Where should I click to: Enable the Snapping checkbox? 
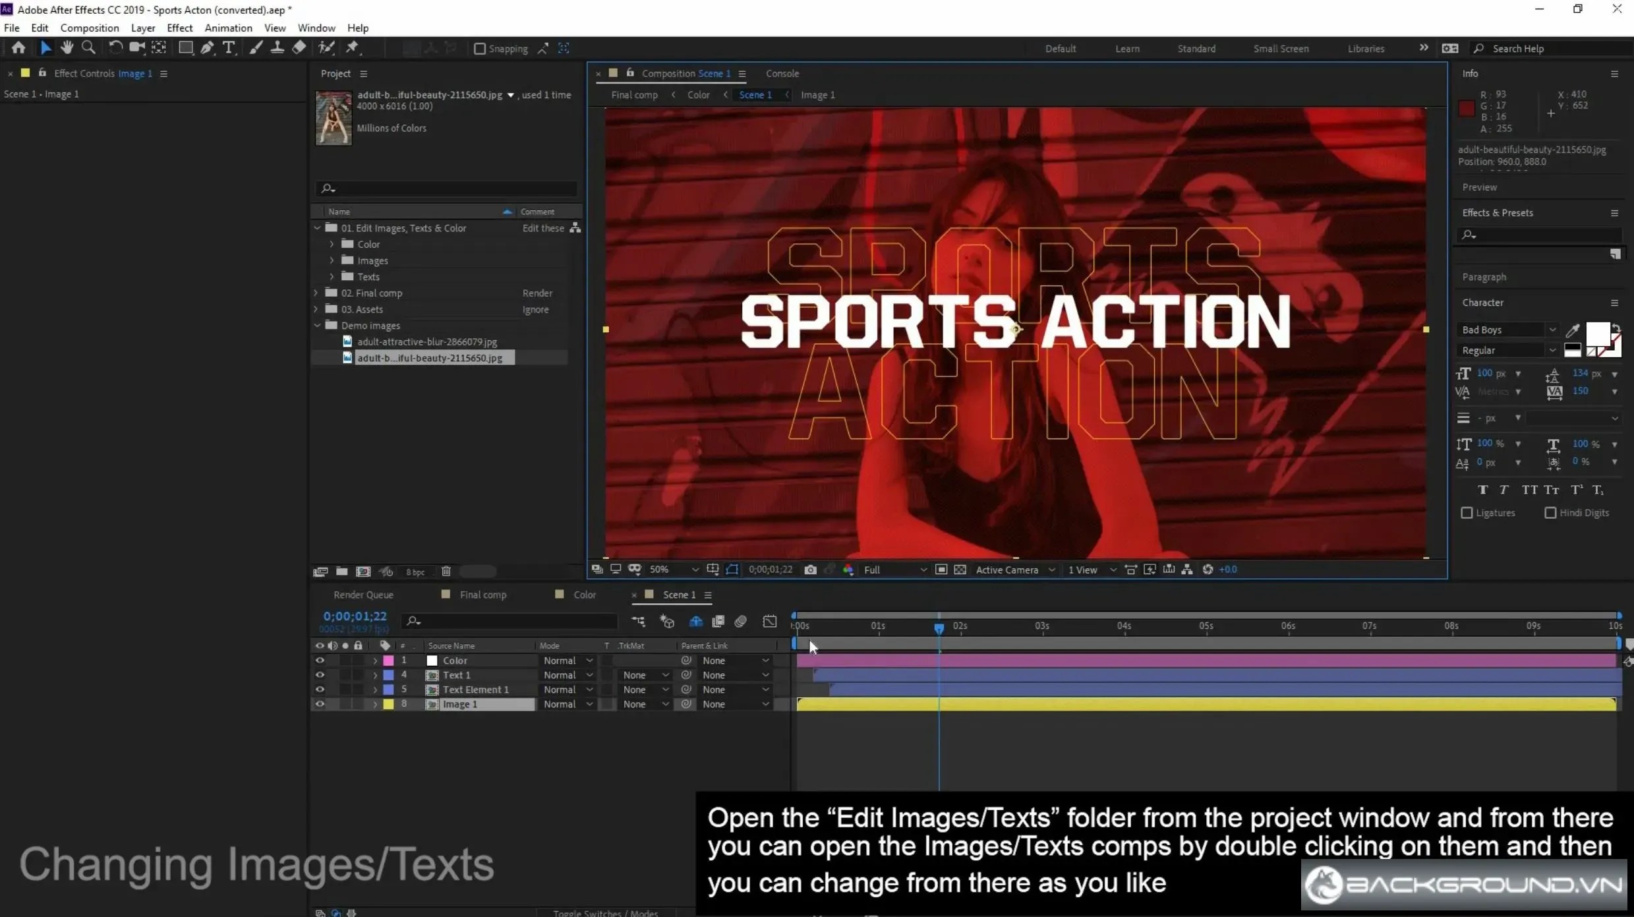coord(480,49)
